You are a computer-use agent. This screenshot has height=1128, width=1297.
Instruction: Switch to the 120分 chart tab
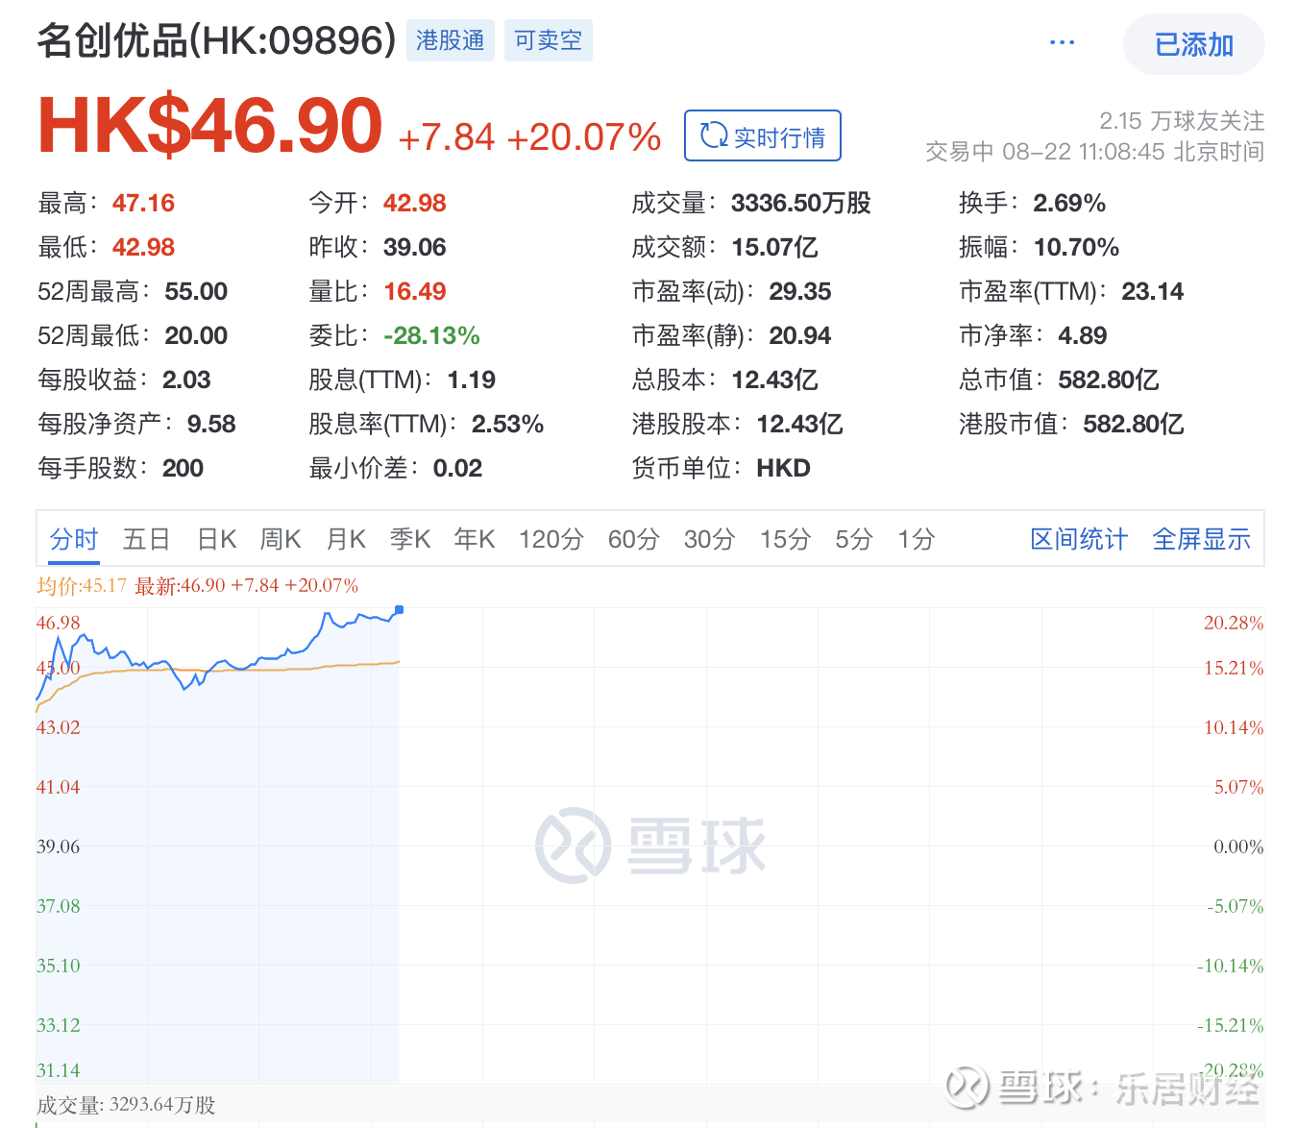551,539
